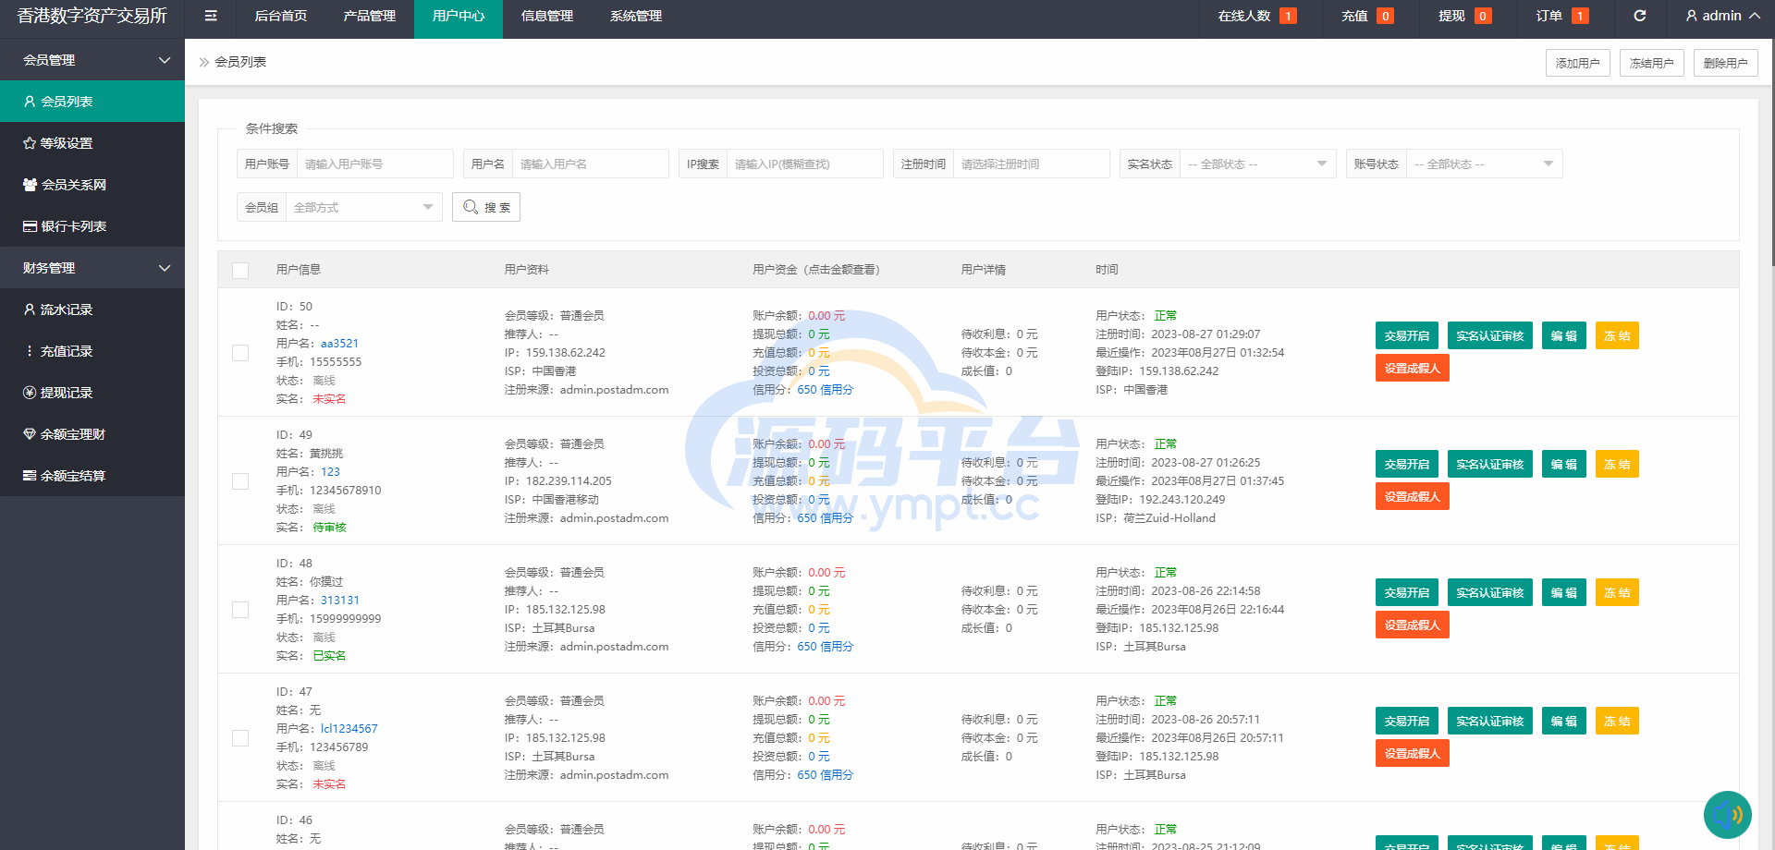Go to 后台首页 tab
This screenshot has height=850, width=1775.
pos(281,16)
